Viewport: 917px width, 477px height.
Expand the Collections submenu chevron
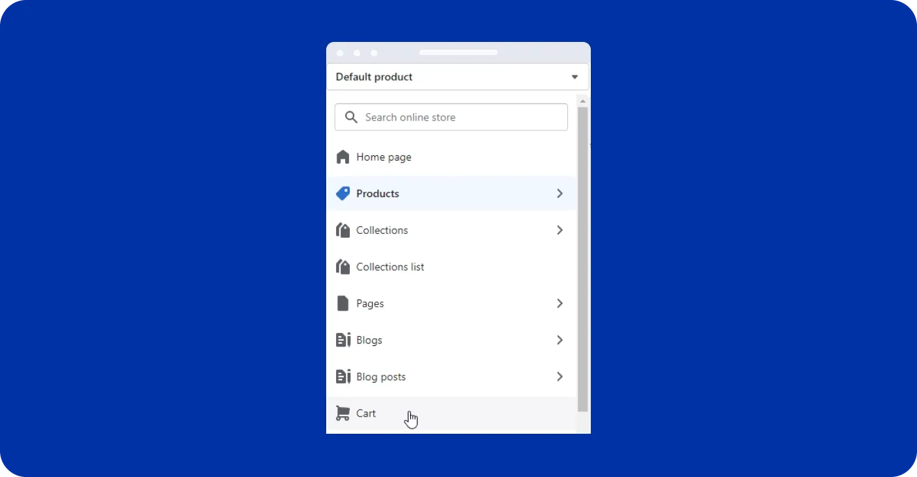click(x=559, y=230)
